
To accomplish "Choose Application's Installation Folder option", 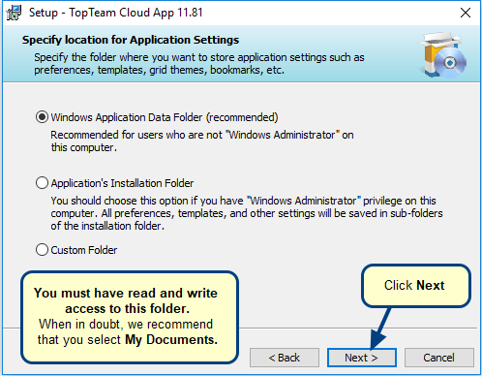I will [42, 183].
